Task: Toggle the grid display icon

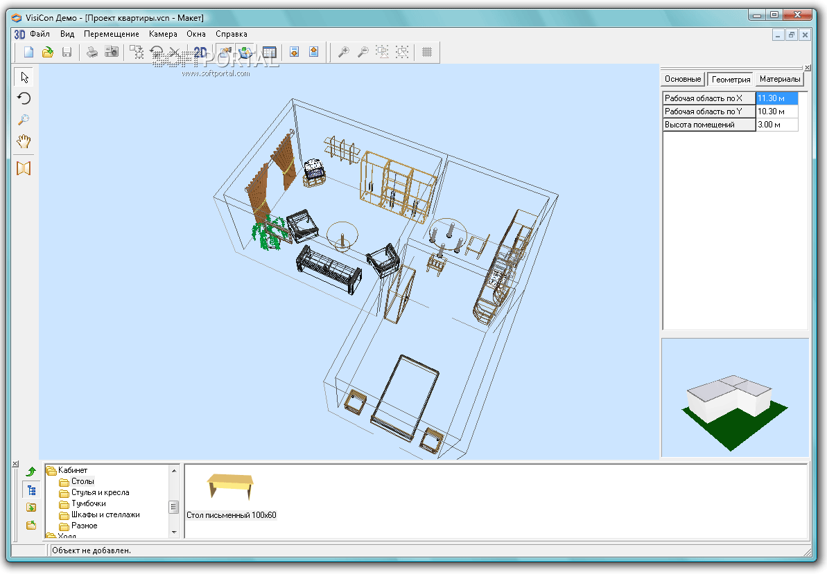Action: (427, 52)
